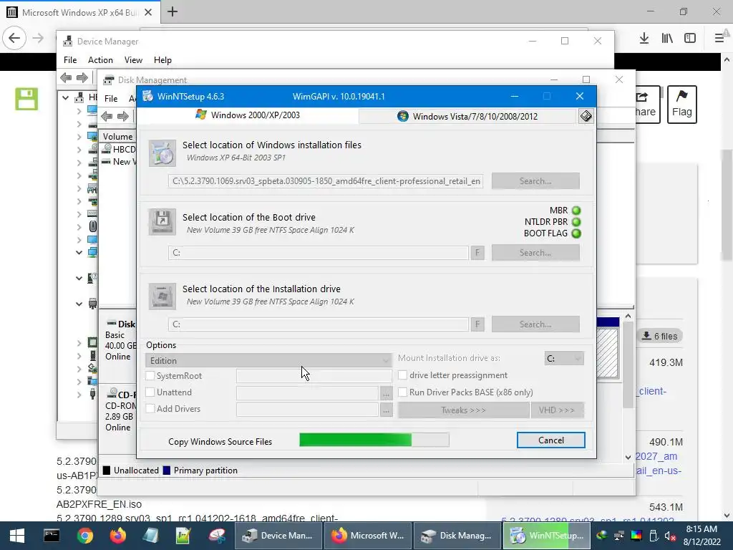Cancel the Windows source file copy

(550, 440)
